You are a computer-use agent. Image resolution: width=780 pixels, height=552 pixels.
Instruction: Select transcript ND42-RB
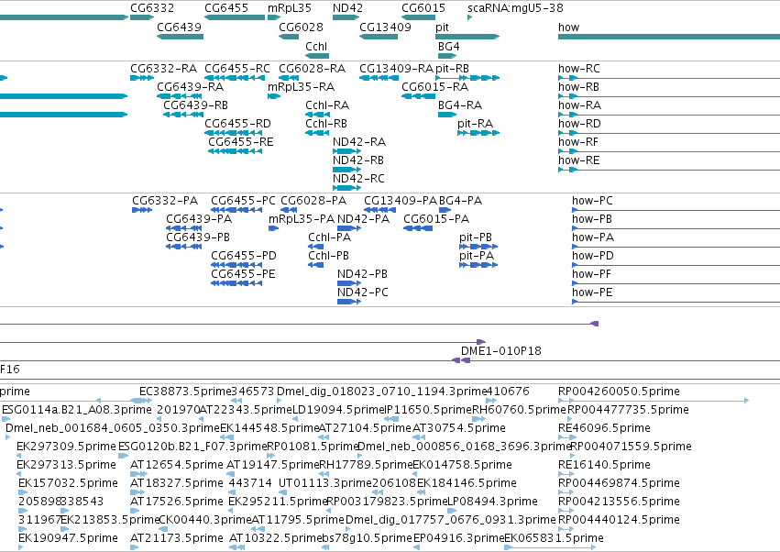pos(358,160)
